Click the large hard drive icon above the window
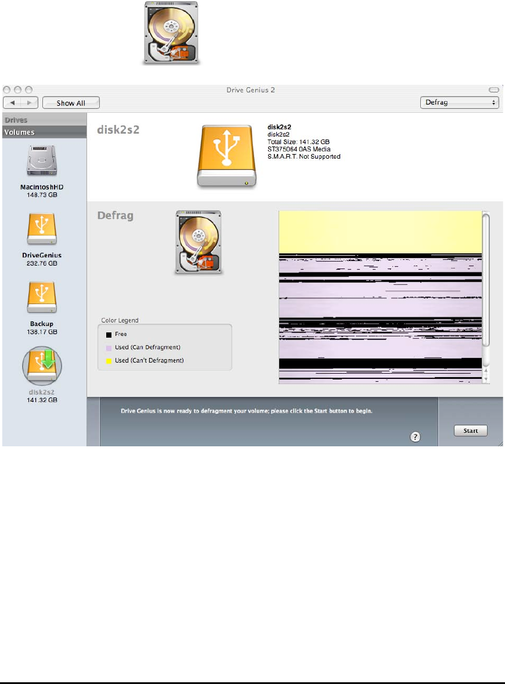The height and width of the screenshot is (684, 505). [171, 33]
